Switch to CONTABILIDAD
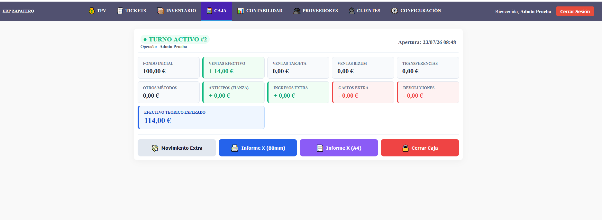This screenshot has width=602, height=220. pos(260,11)
